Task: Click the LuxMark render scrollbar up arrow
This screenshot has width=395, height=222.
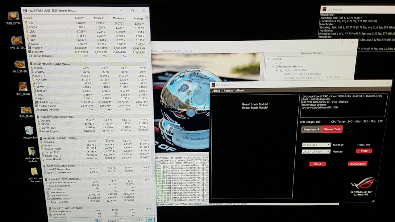Action: [263, 55]
